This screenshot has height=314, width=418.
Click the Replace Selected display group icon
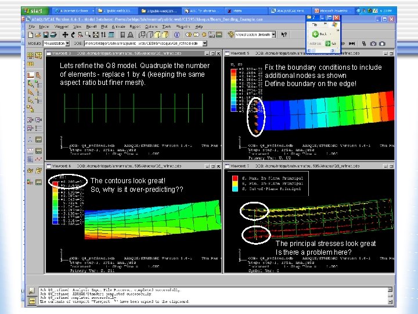tap(189, 34)
